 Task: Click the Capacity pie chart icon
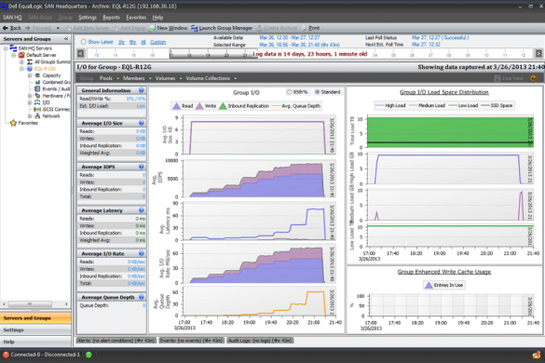37,75
